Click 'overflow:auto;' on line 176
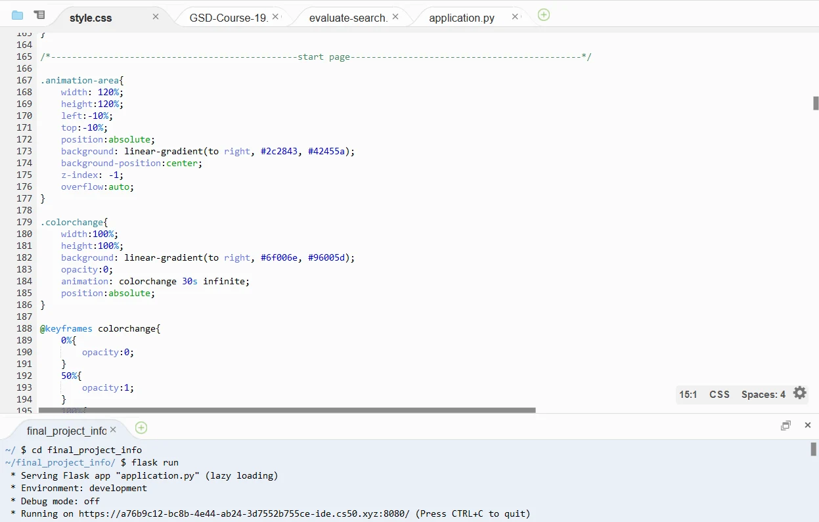The image size is (819, 522). (x=98, y=186)
